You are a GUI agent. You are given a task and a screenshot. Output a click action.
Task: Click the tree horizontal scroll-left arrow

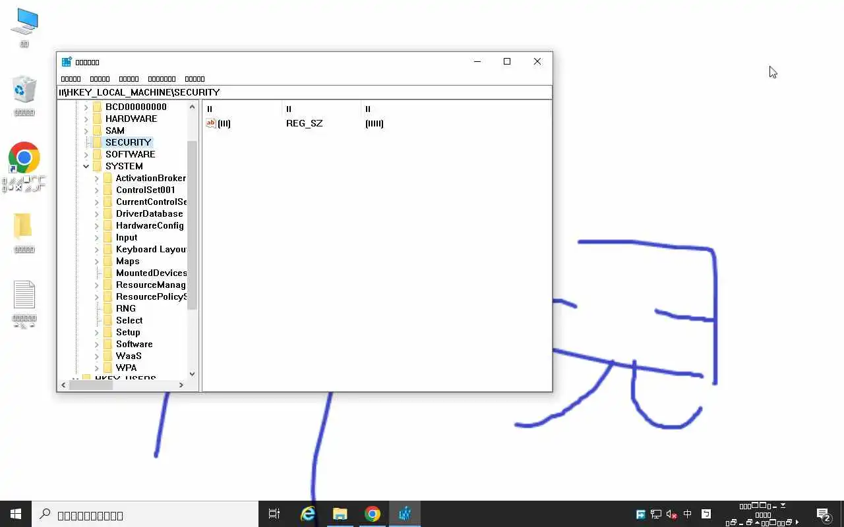[63, 385]
